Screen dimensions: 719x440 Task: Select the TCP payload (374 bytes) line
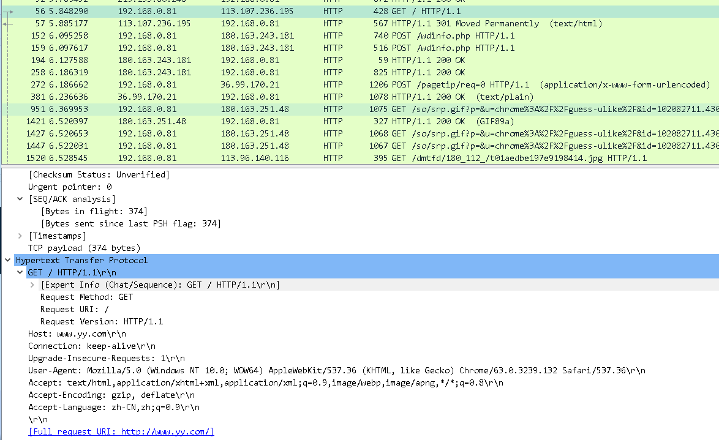[84, 248]
